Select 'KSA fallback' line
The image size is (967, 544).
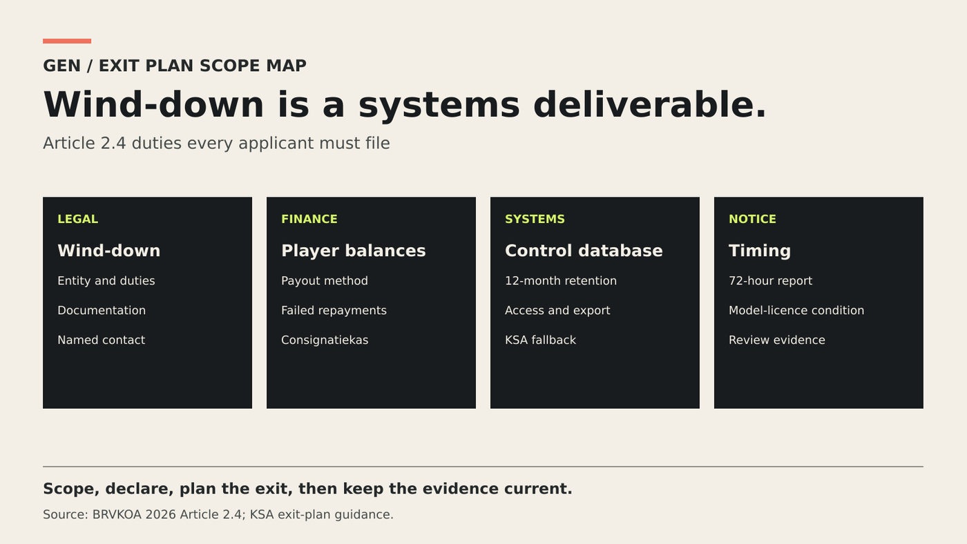pos(540,340)
